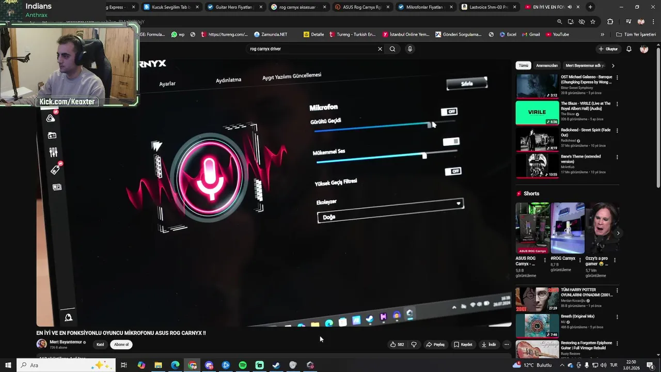Open the Bane's Theme video thumbnail
This screenshot has height=372, width=661.
[x=537, y=166]
